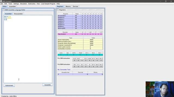The height and width of the screenshot is (97, 174).
Task: Click the Assemble button
Action: [x=48, y=85]
